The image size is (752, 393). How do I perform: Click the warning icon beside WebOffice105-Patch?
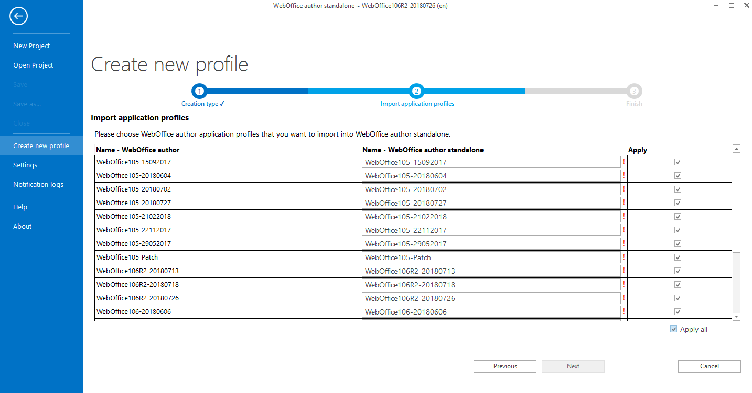pyautogui.click(x=624, y=257)
